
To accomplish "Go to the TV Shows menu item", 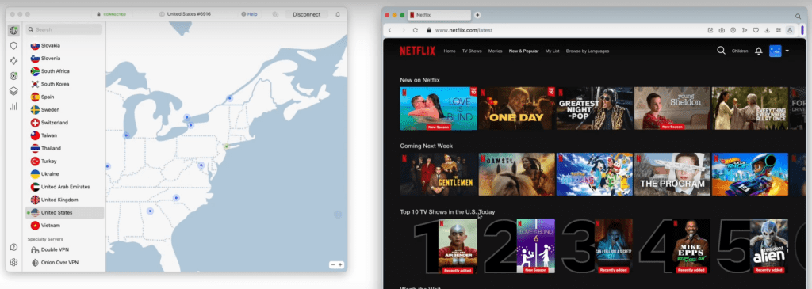I will [x=472, y=51].
